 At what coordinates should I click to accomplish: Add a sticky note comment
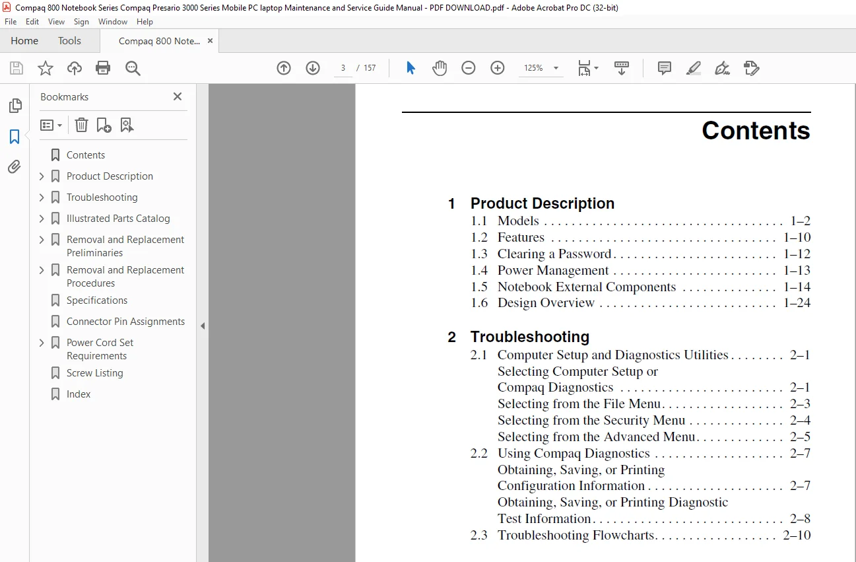point(665,68)
